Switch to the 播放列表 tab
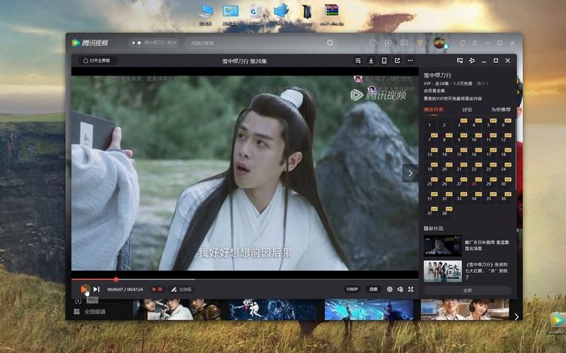This screenshot has width=566, height=353. (x=433, y=109)
